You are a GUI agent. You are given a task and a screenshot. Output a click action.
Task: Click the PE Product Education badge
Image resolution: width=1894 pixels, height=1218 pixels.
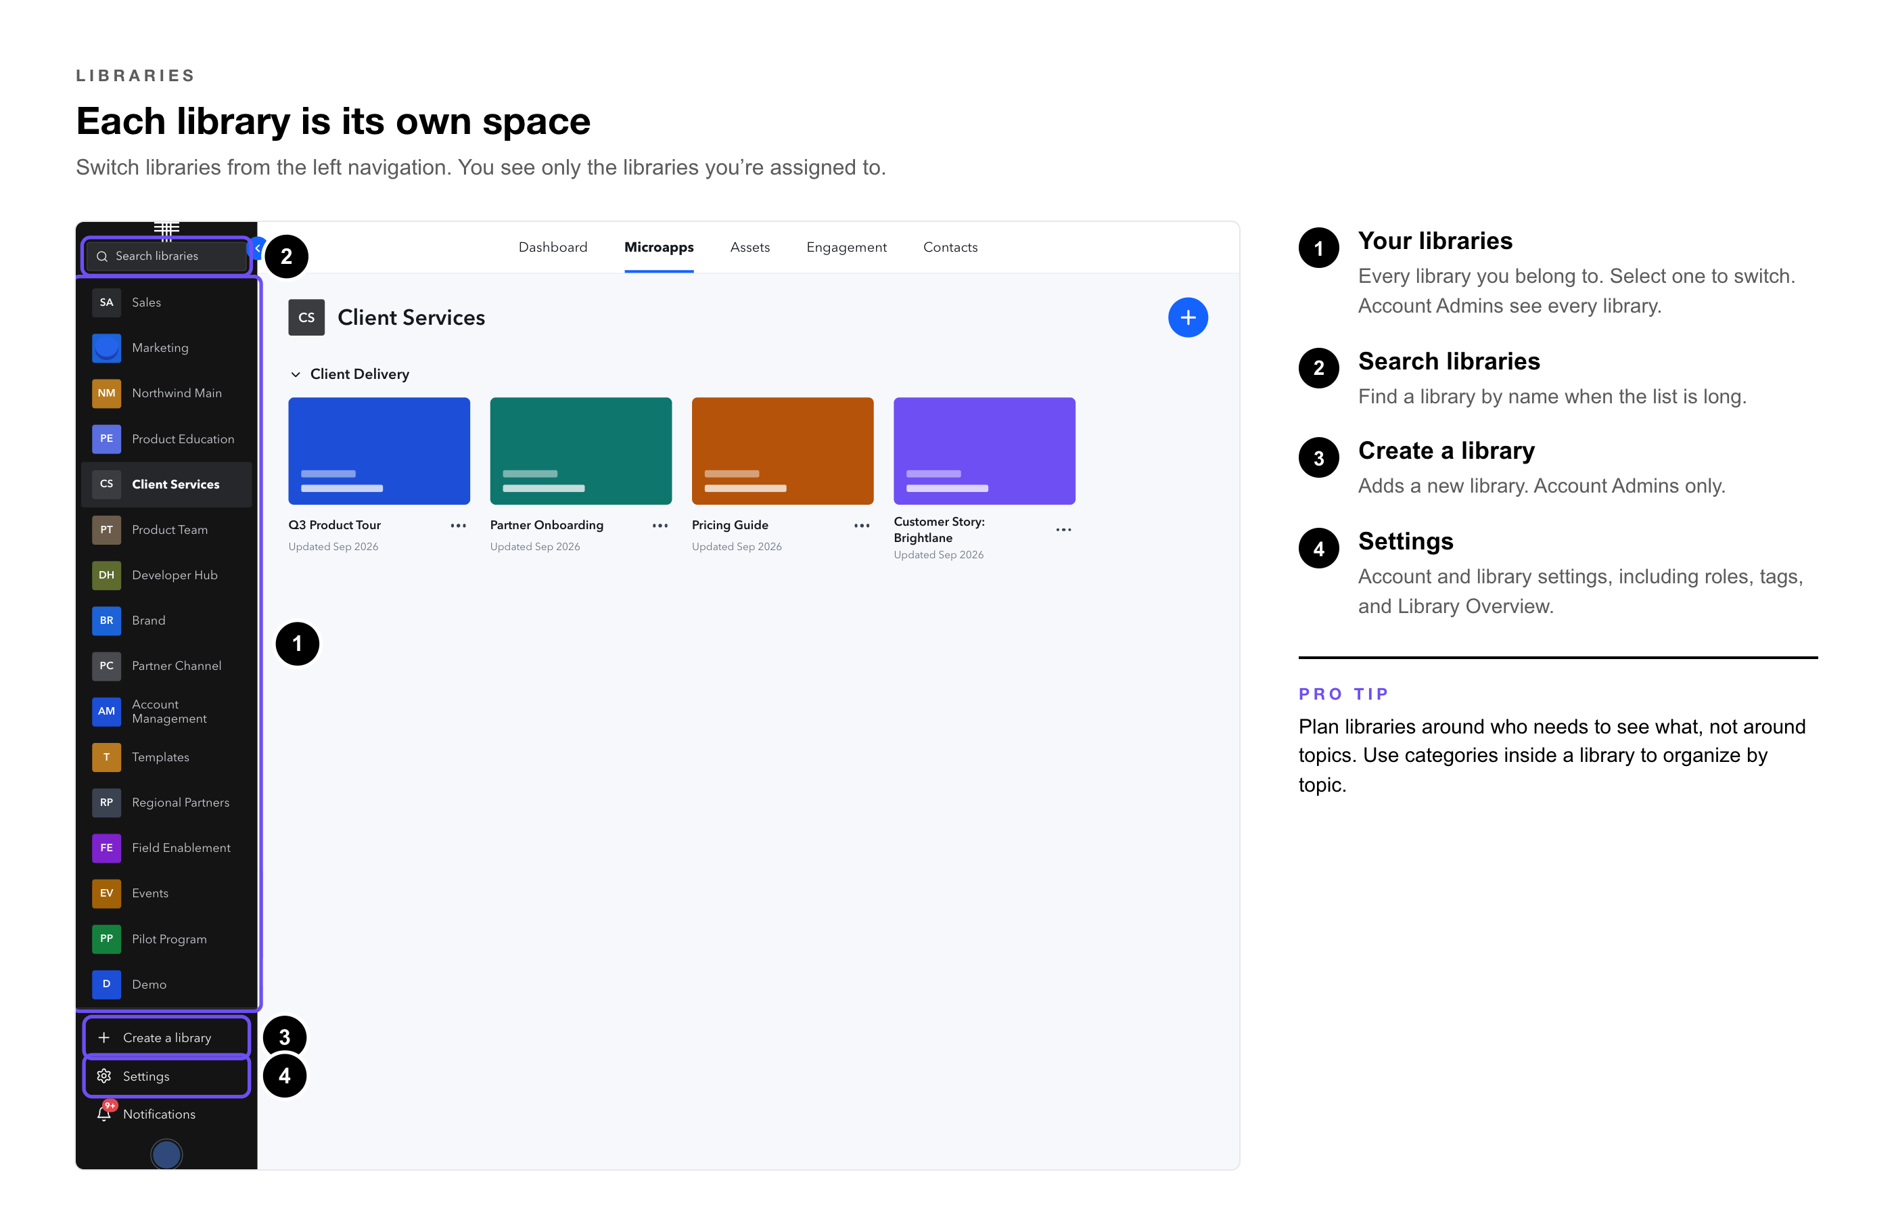[106, 439]
